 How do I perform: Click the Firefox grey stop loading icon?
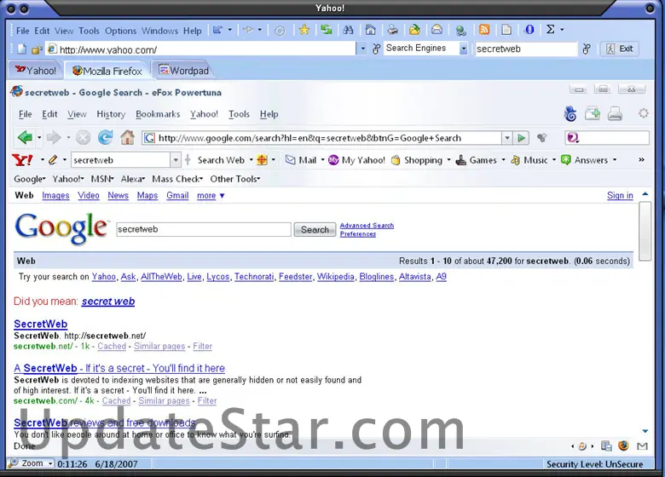(84, 138)
